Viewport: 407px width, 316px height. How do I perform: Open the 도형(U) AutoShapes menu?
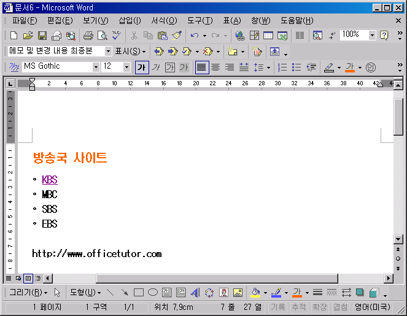[x=85, y=293]
